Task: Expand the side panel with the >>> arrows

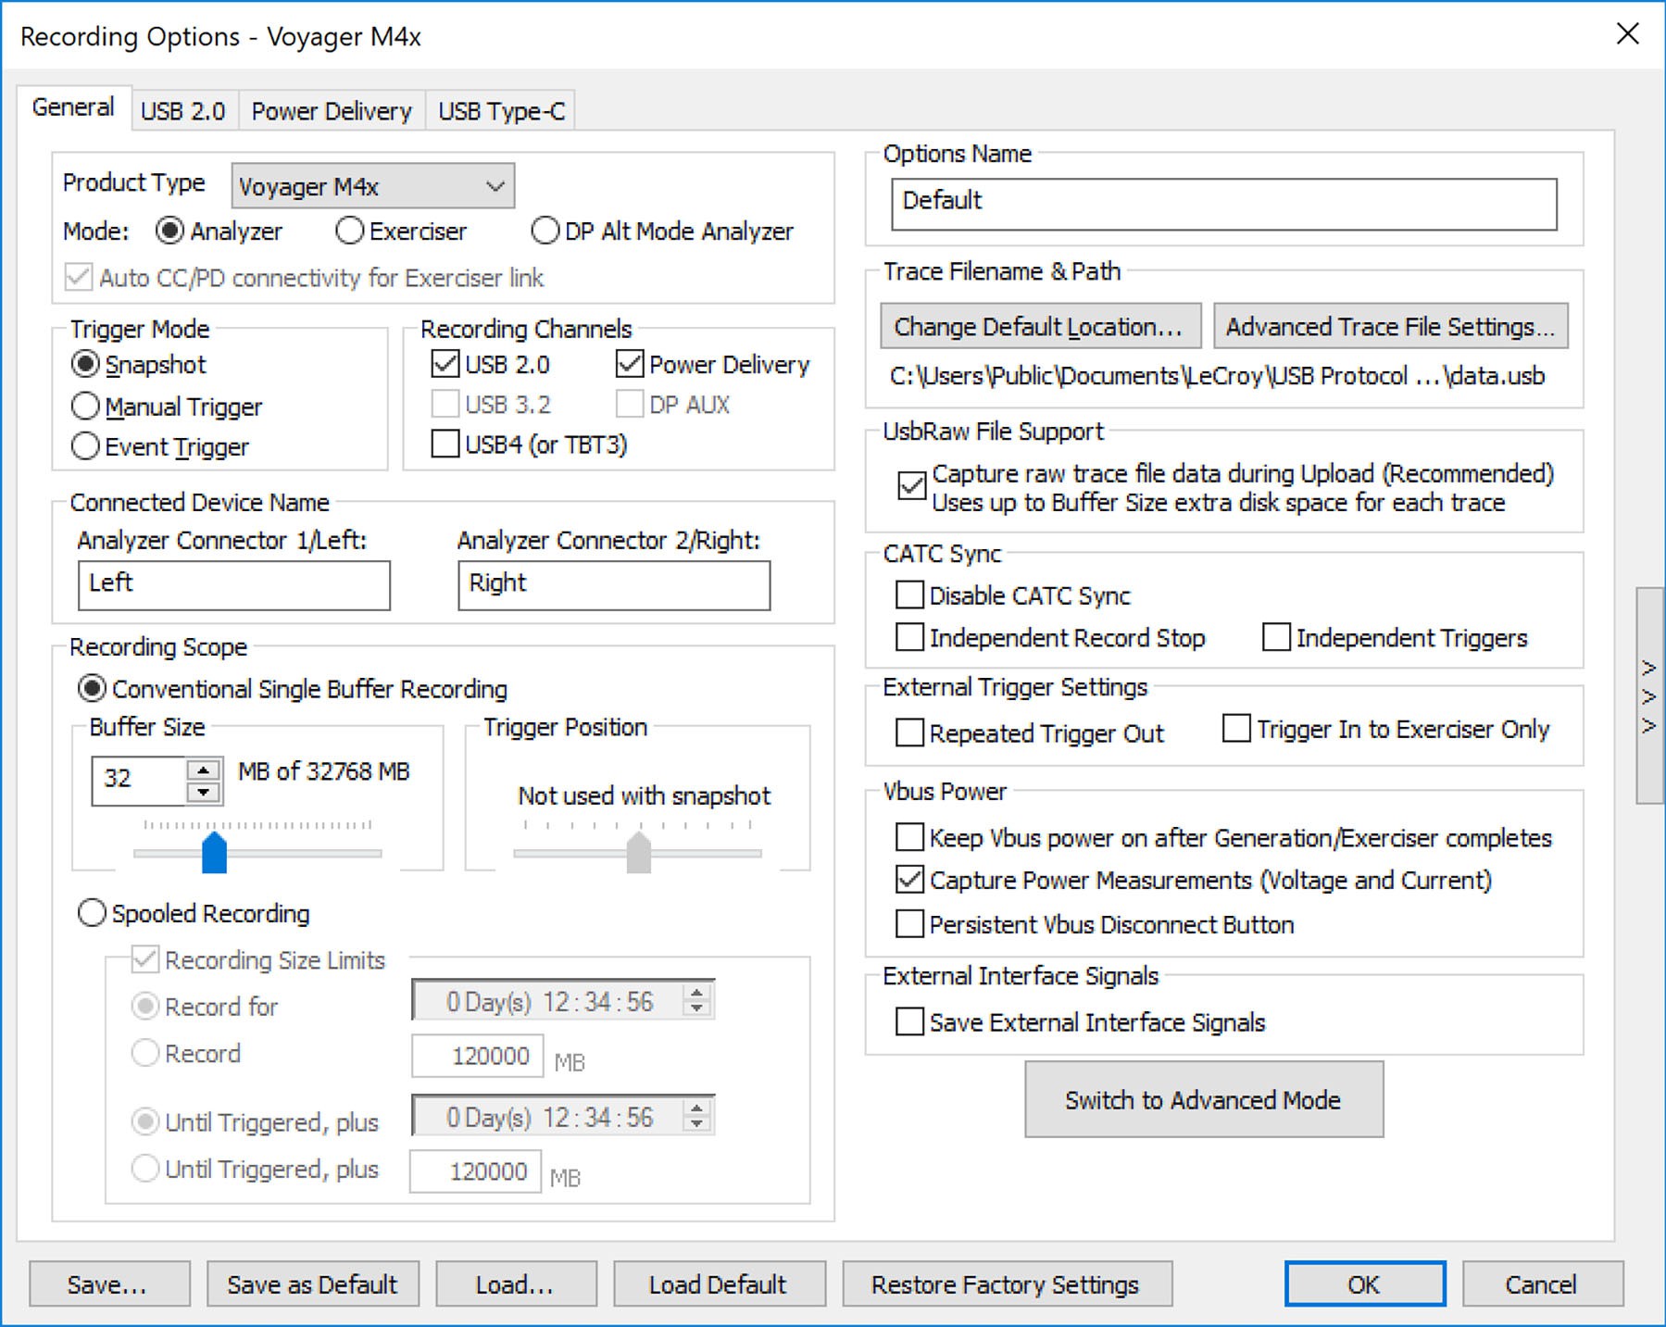Action: (x=1648, y=695)
